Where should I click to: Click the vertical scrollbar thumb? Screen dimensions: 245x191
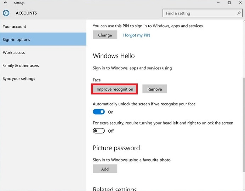[x=244, y=125]
